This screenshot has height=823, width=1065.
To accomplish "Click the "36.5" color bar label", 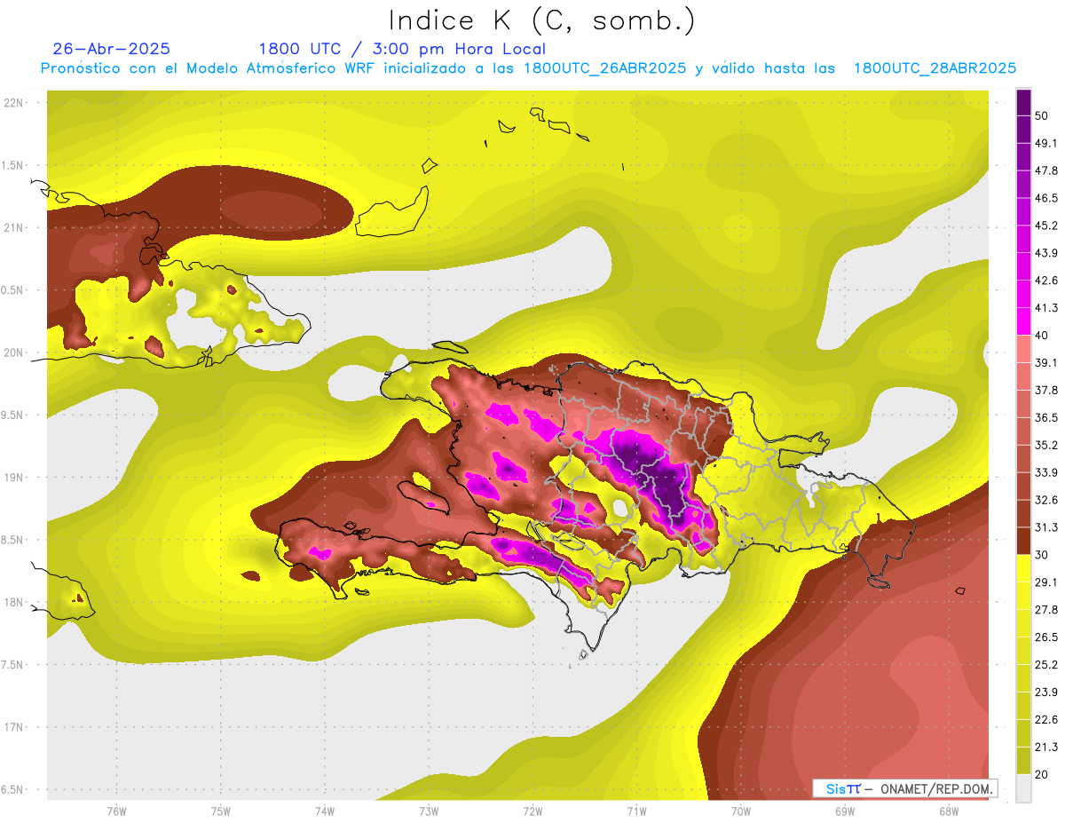I will pos(1046,418).
